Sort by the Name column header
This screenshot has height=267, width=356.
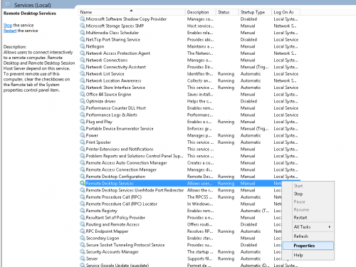(x=132, y=12)
